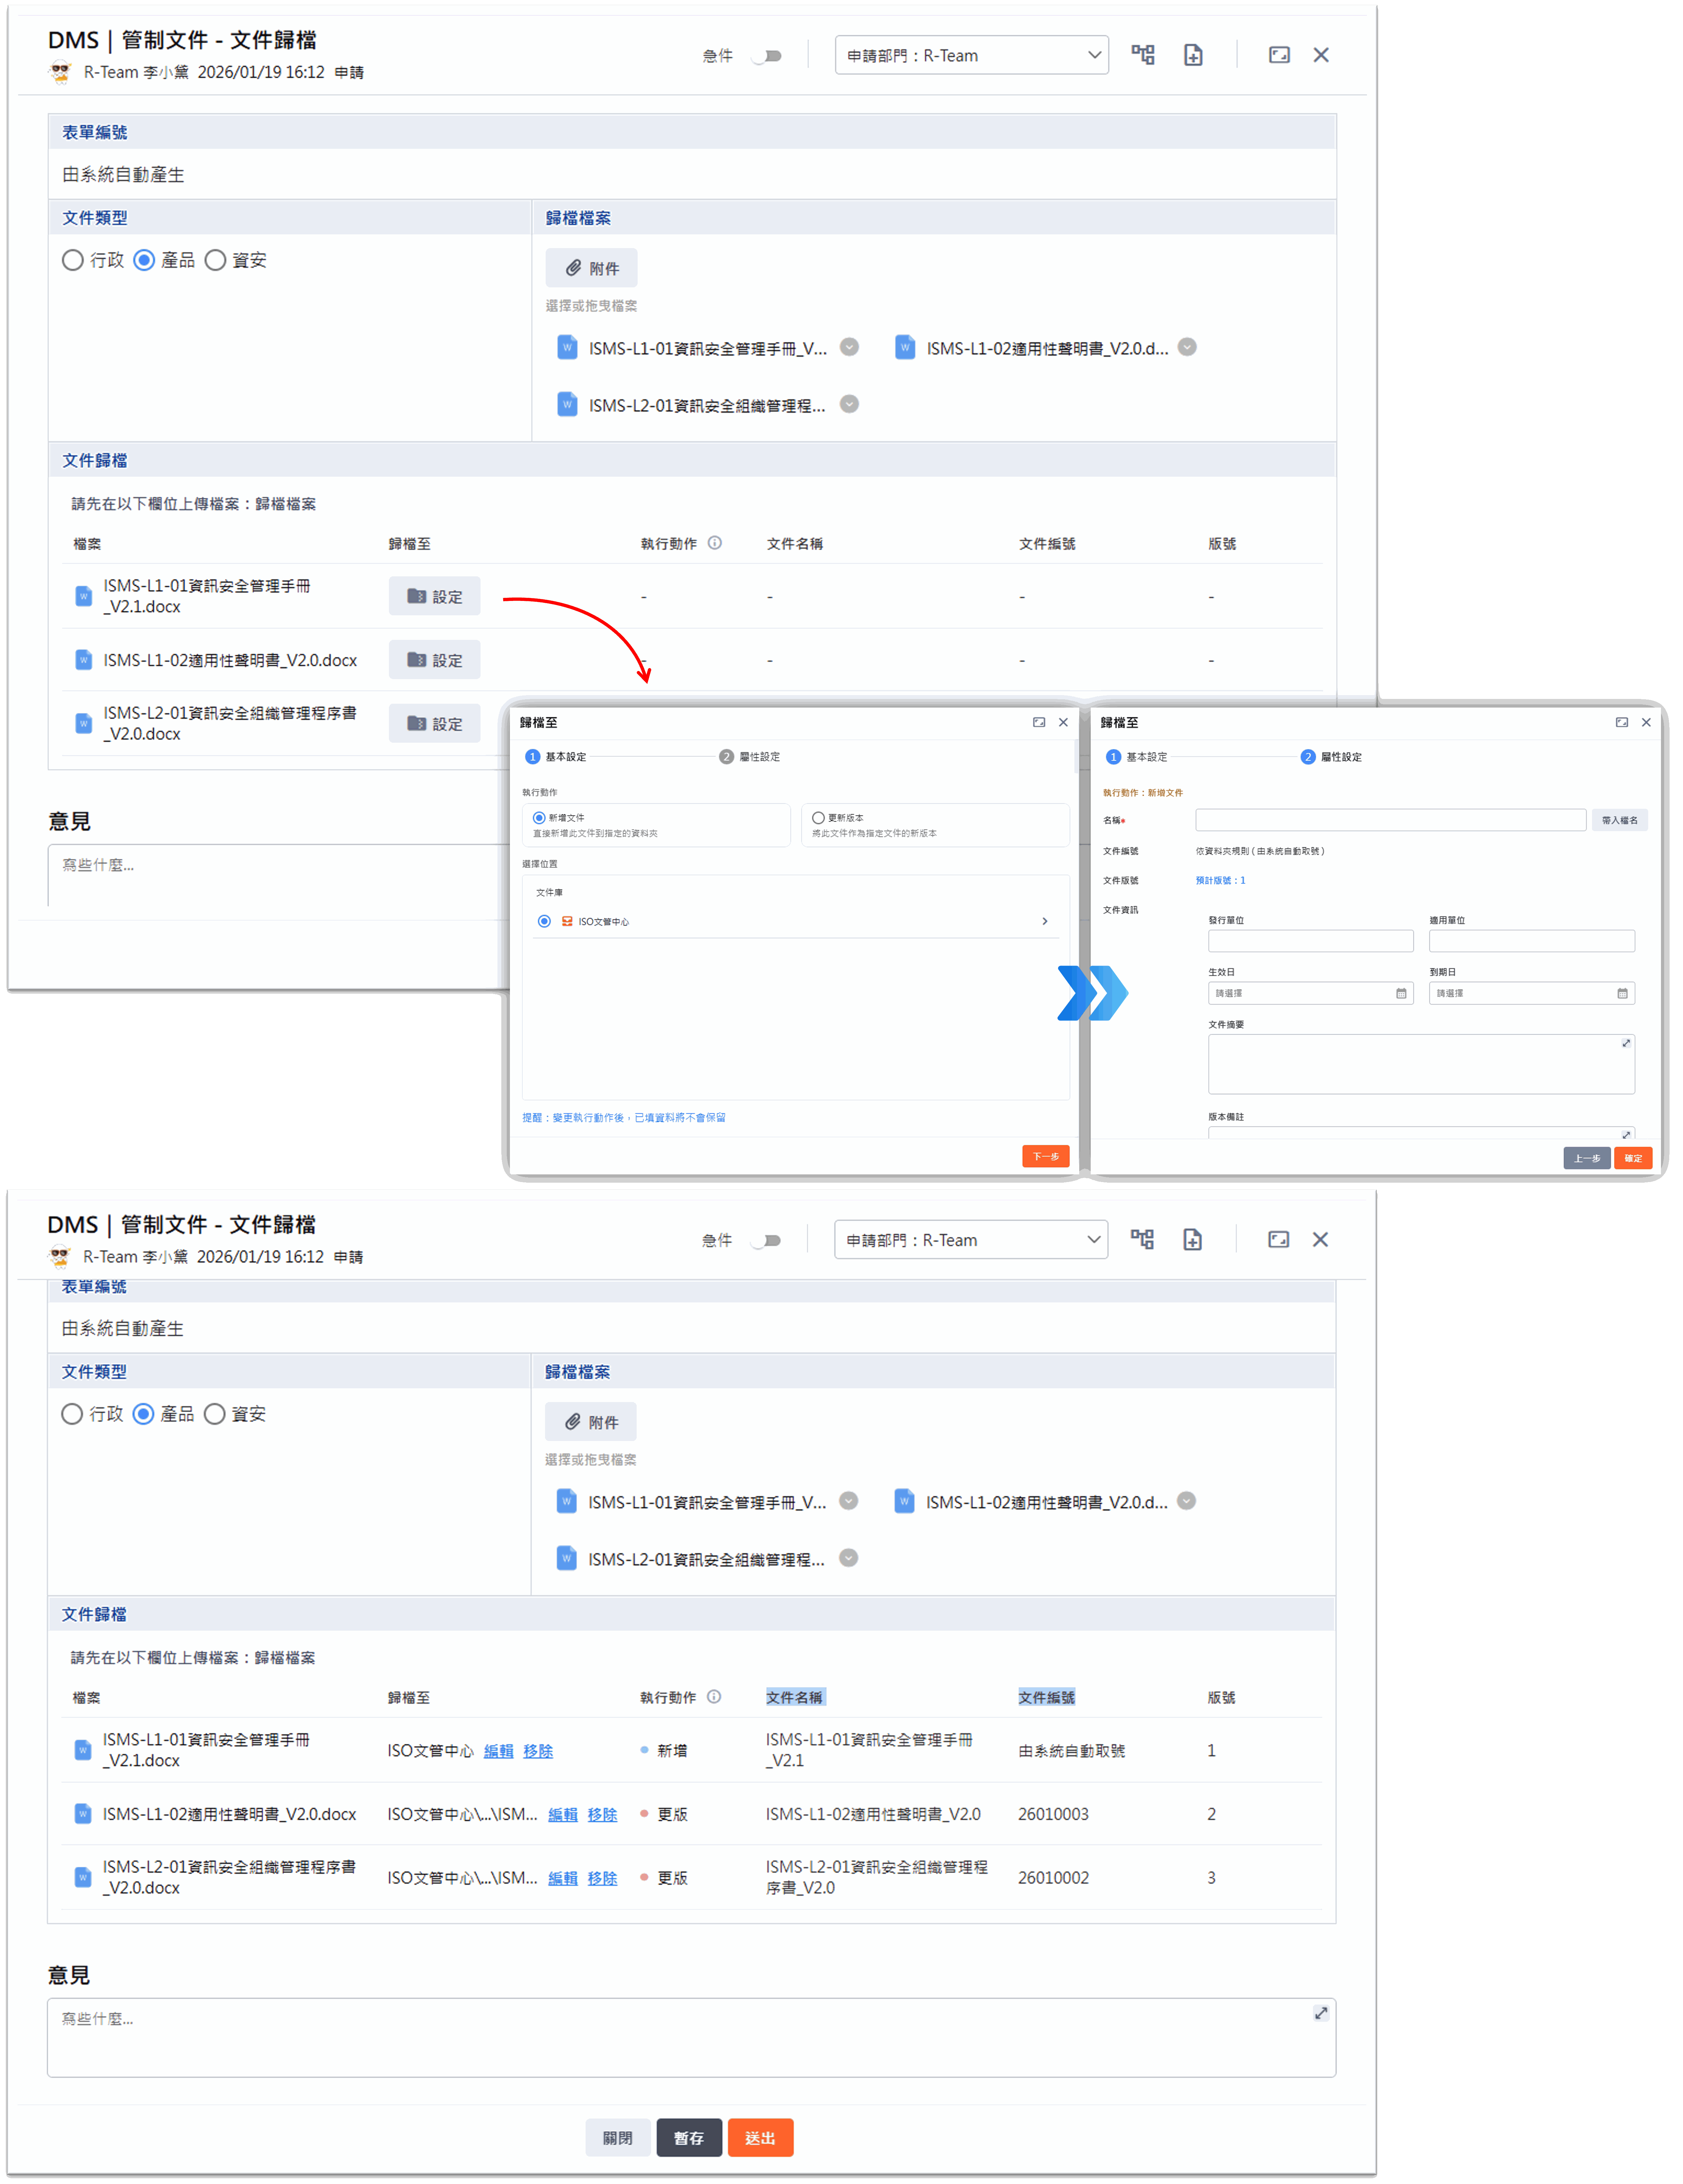Select the ISO文管中心 library radio button
1683x2184 pixels.
pos(544,921)
